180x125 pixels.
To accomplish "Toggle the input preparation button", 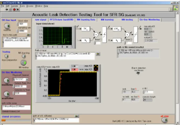I will (6, 56).
